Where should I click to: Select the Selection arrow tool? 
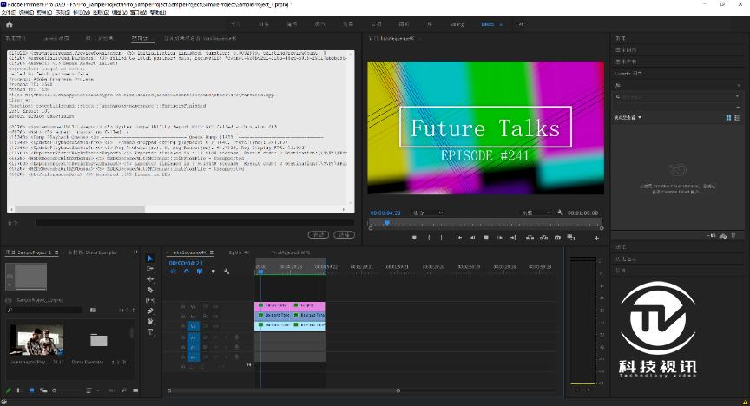[149, 259]
